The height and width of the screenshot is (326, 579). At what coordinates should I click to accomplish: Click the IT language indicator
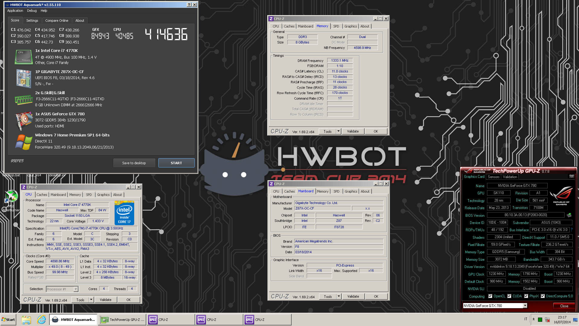point(526,319)
